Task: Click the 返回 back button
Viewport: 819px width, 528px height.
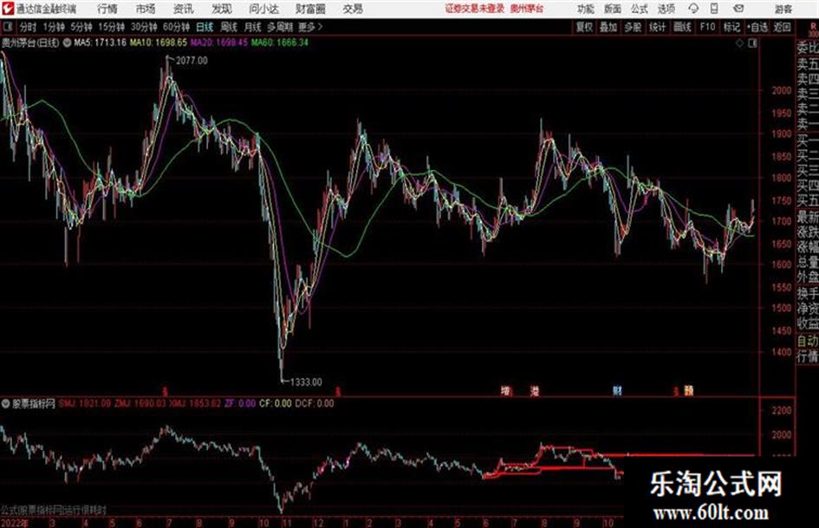Action: point(782,27)
